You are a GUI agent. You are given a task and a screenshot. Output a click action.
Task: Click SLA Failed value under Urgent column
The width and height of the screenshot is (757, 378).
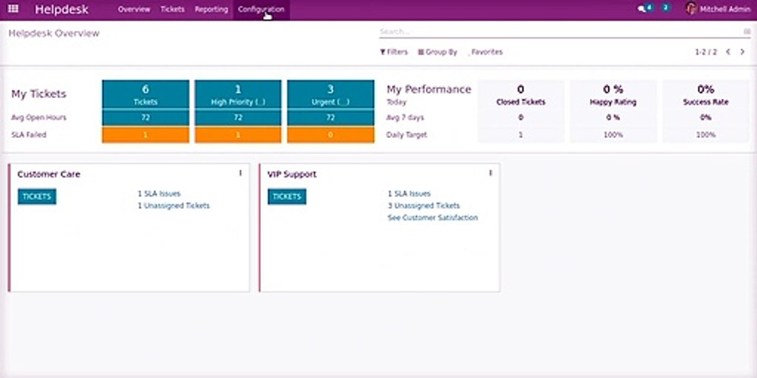(331, 135)
